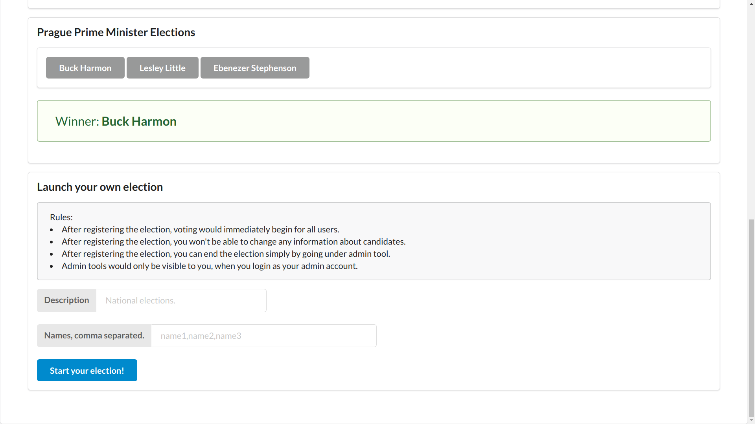This screenshot has width=755, height=424.
Task: Click the scrollbar up arrow
Action: [751, 4]
